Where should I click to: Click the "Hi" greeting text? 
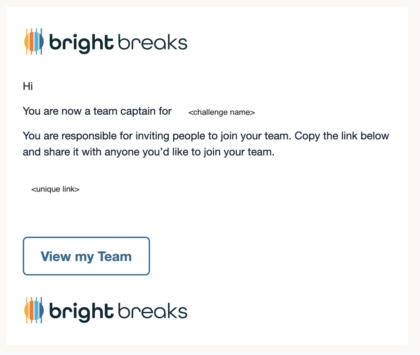click(x=27, y=87)
